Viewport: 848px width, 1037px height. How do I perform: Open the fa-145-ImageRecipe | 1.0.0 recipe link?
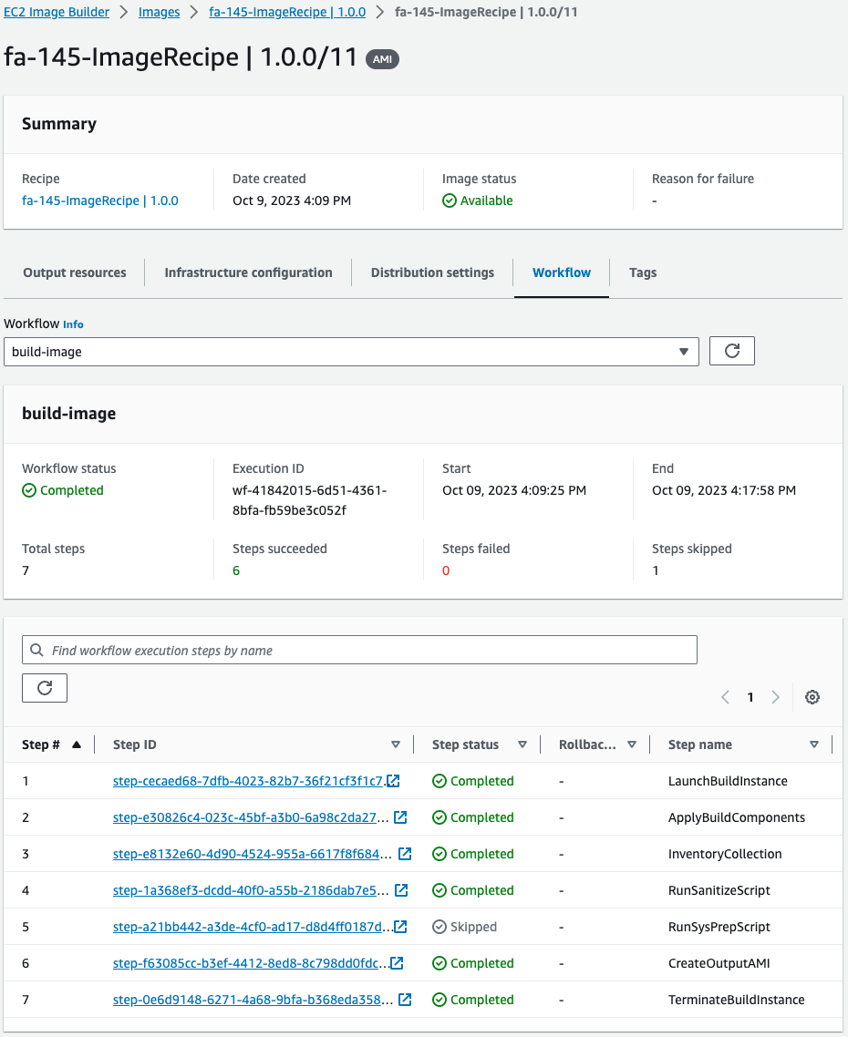(x=99, y=200)
